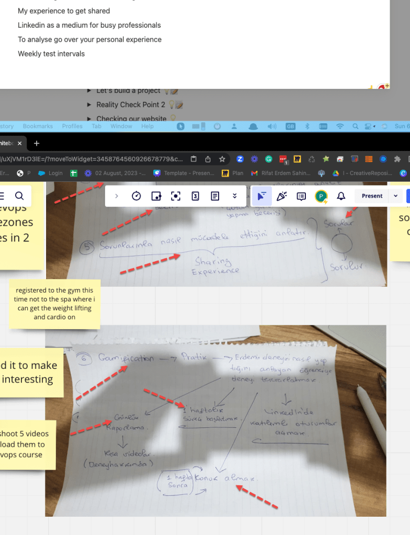Viewport: 410px width, 535px height.
Task: Open the Profiles menu
Action: point(73,126)
